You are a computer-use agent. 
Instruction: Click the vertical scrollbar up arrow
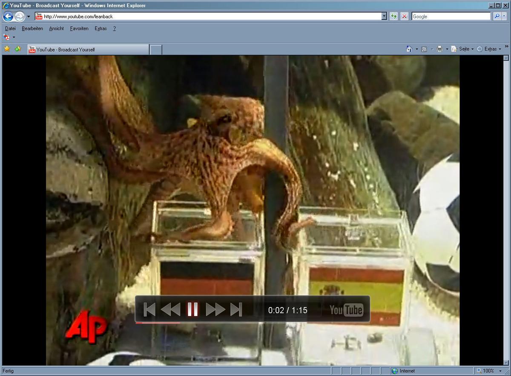(506, 59)
